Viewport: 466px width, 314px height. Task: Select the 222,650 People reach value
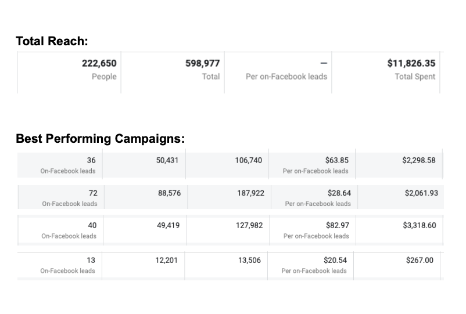click(99, 63)
